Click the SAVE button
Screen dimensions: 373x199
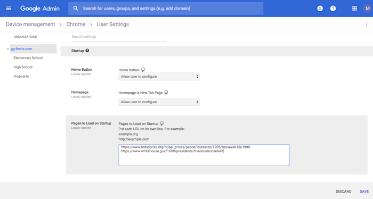coord(364,192)
